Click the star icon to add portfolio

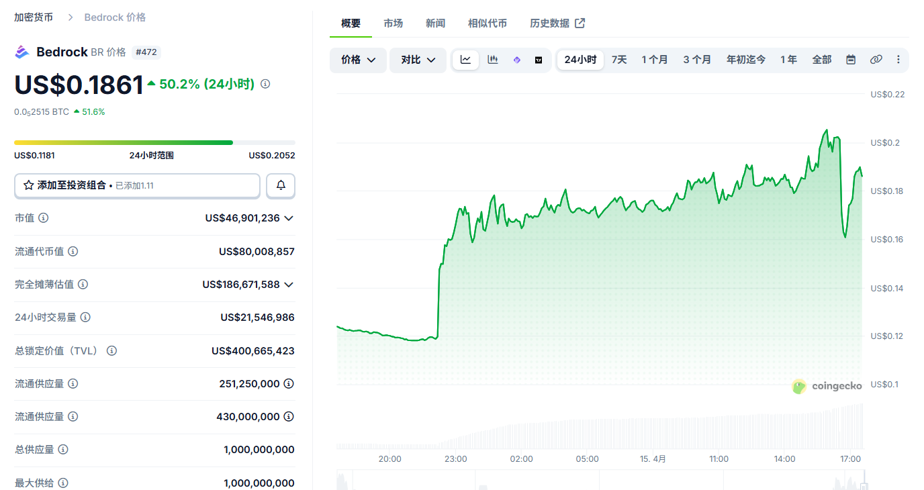(x=28, y=185)
